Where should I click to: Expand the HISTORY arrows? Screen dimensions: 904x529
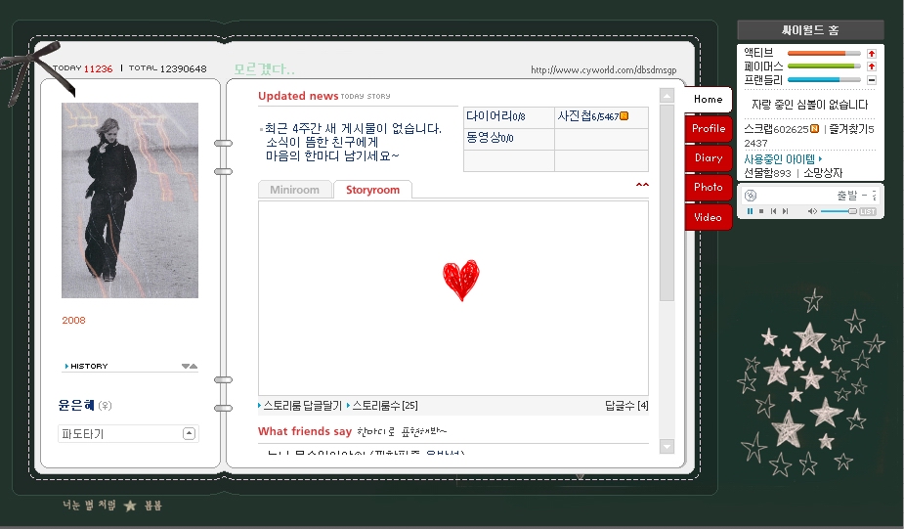pyautogui.click(x=190, y=367)
